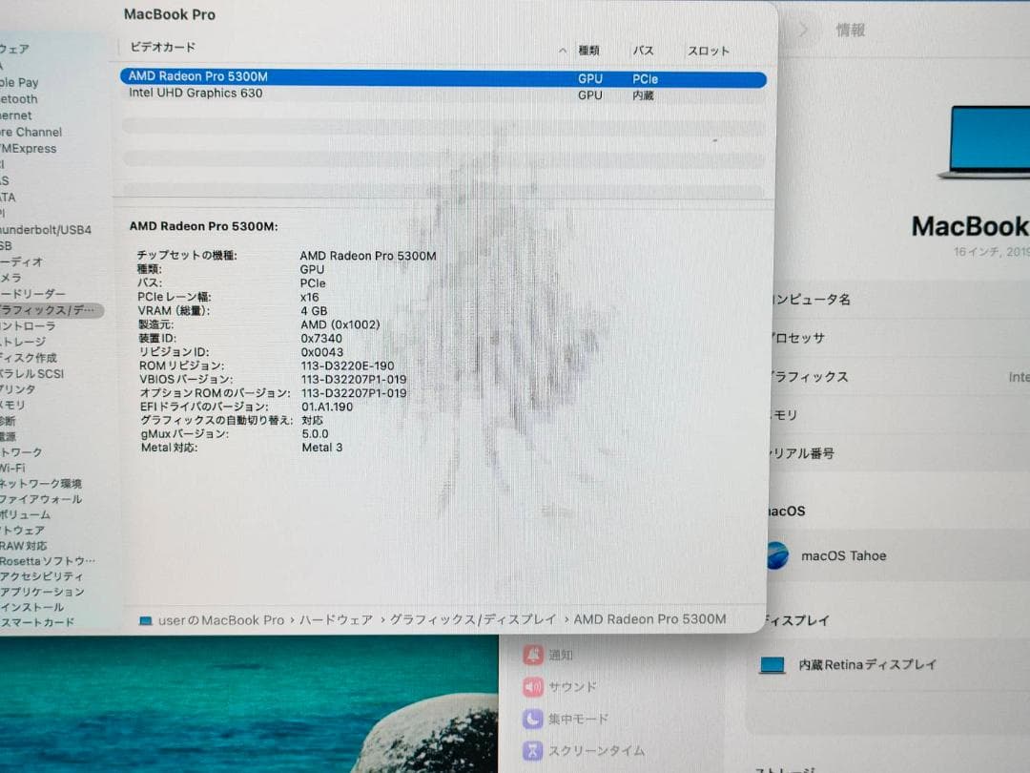Click the 内蔵Retinaディスプレイ display icon

[x=772, y=665]
